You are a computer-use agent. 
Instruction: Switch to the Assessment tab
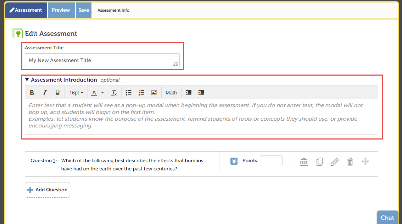(x=26, y=10)
